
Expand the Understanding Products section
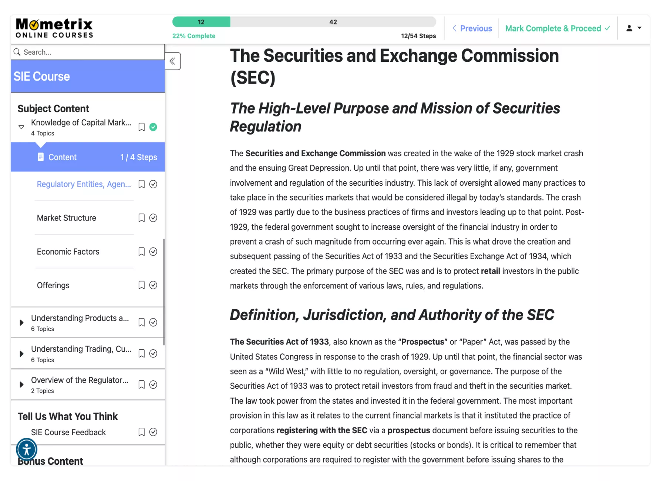pyautogui.click(x=21, y=323)
